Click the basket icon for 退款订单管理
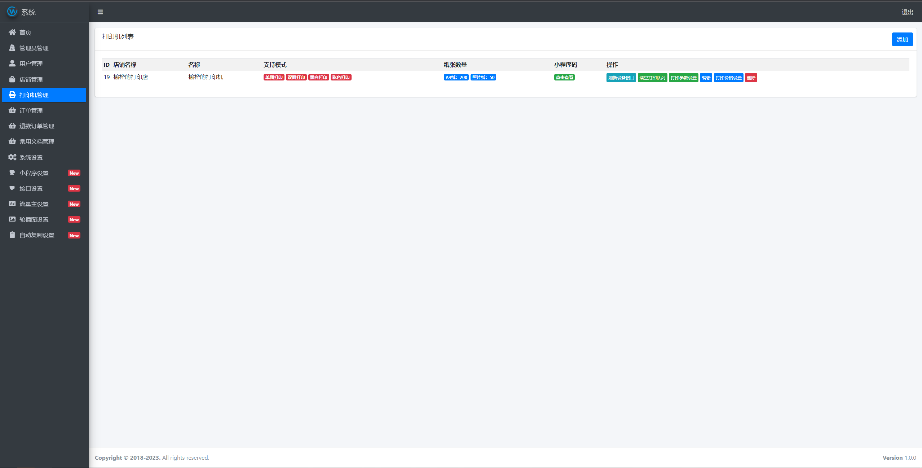This screenshot has width=922, height=468. pyautogui.click(x=12, y=126)
